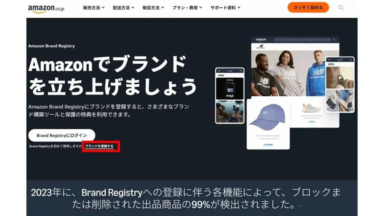384x216 pixels.
Task: Click the ブランドを登録する link
Action: (99, 146)
